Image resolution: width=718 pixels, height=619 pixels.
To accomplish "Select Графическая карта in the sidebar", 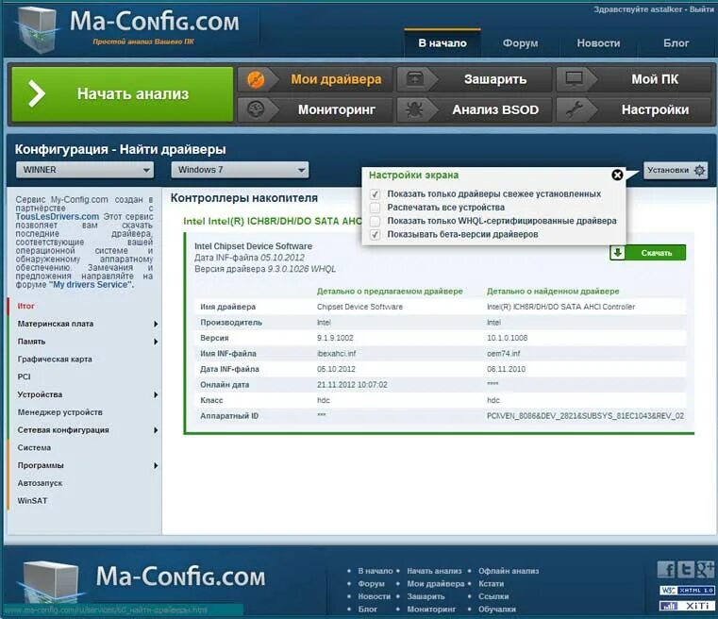I will coord(55,360).
